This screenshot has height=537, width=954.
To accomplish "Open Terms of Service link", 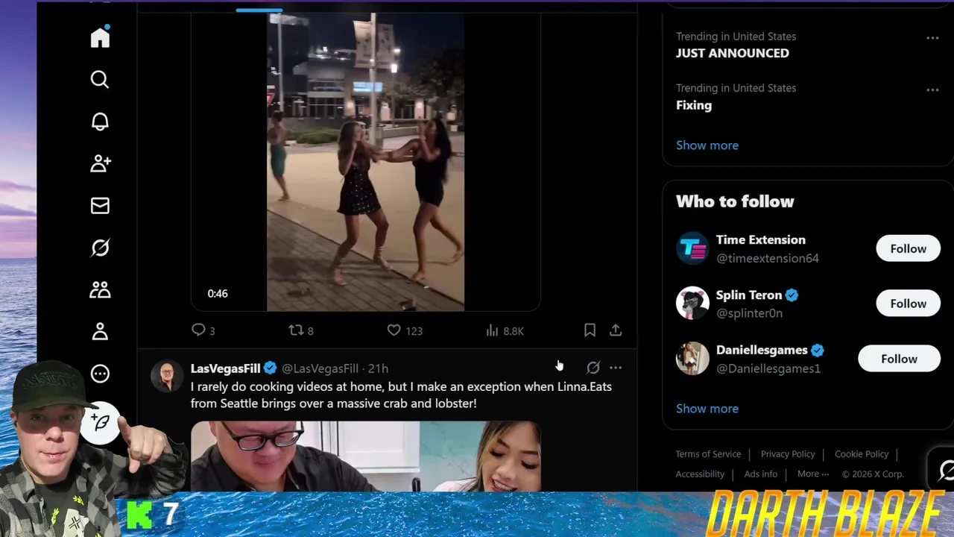I will [x=708, y=453].
